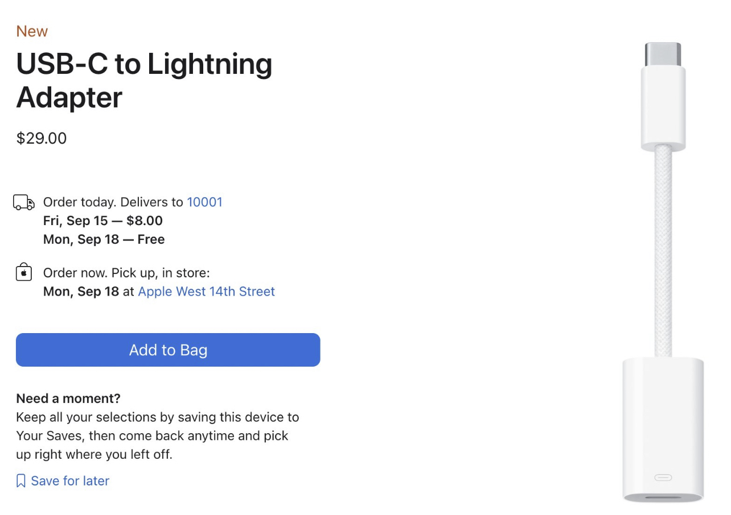Open the Apple West 14th Street store link

tap(207, 292)
